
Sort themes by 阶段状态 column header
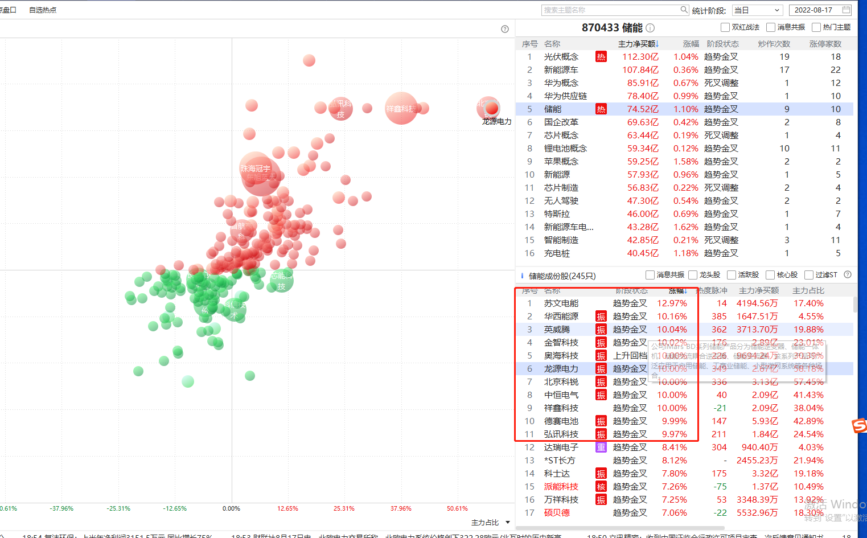pyautogui.click(x=722, y=44)
